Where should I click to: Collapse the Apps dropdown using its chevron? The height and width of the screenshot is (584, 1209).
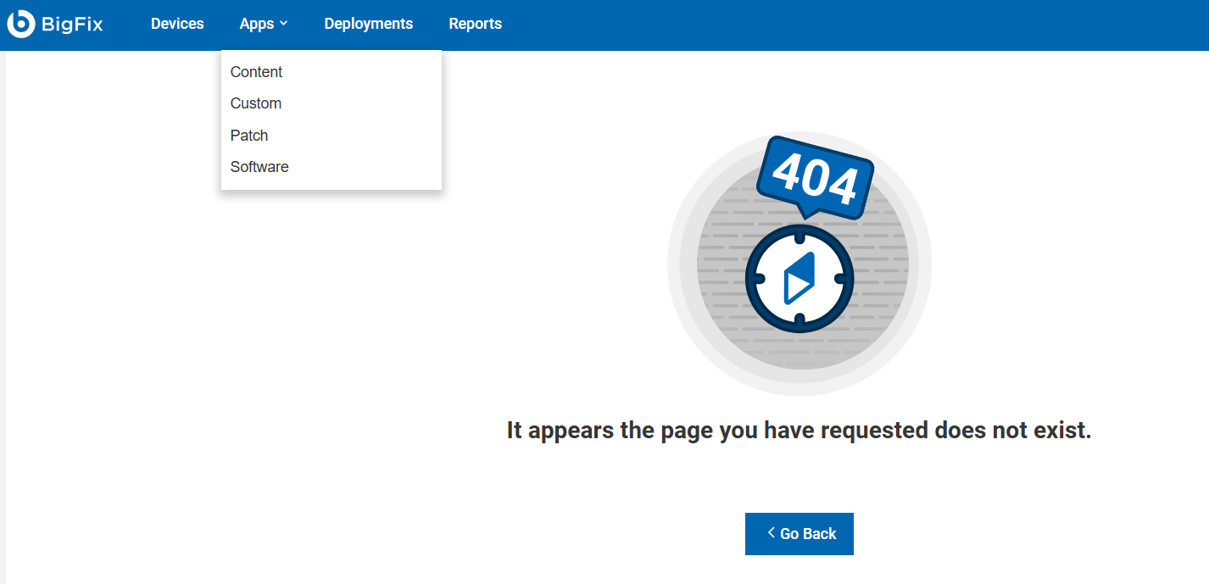click(x=284, y=24)
